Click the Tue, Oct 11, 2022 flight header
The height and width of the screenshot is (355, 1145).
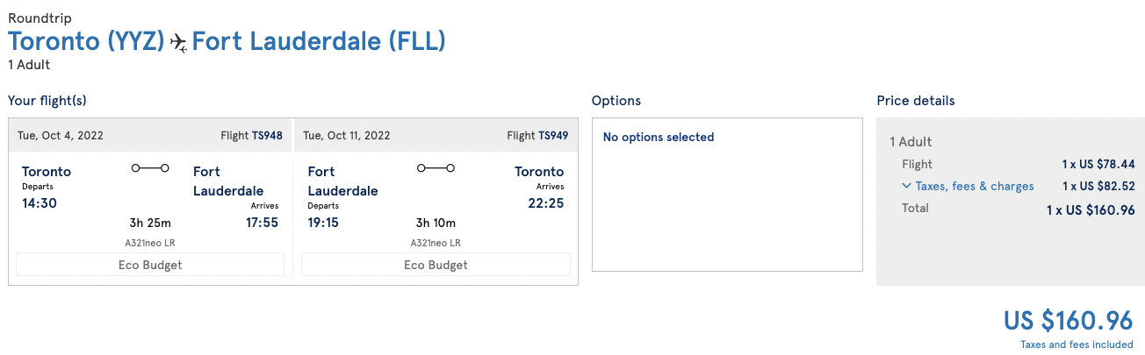point(347,136)
